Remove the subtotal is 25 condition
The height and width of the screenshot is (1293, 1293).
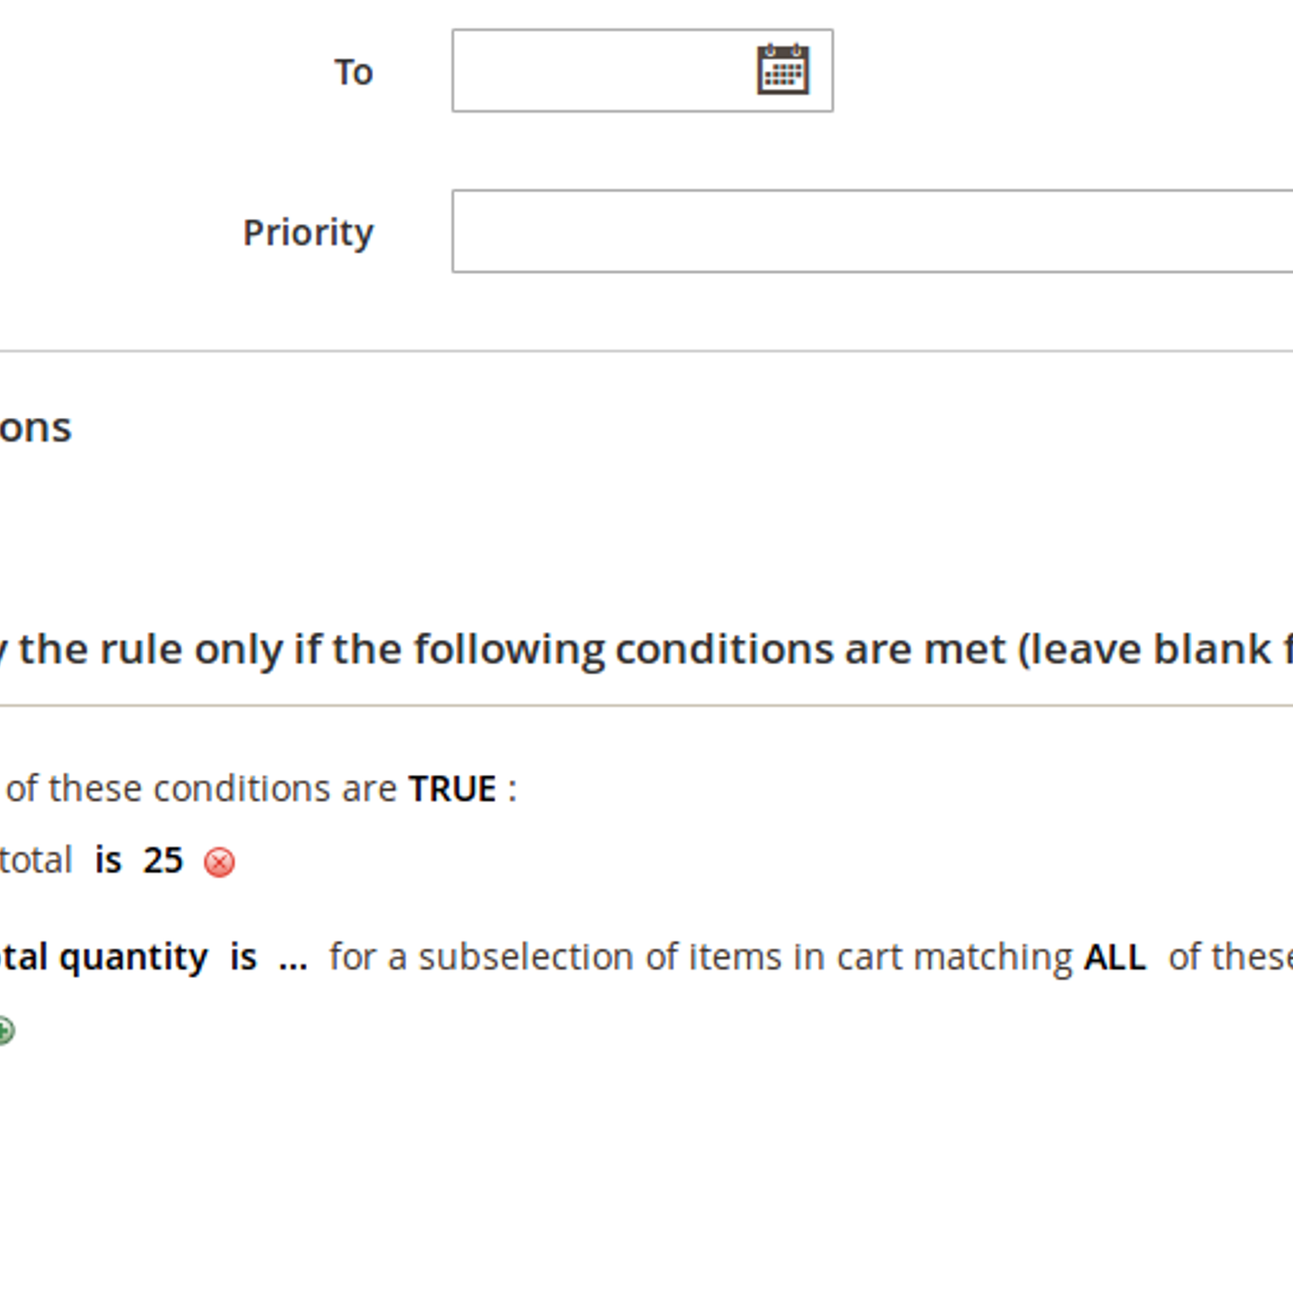coord(219,862)
